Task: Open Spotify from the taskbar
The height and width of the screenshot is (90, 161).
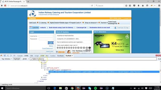Action: 95,88
